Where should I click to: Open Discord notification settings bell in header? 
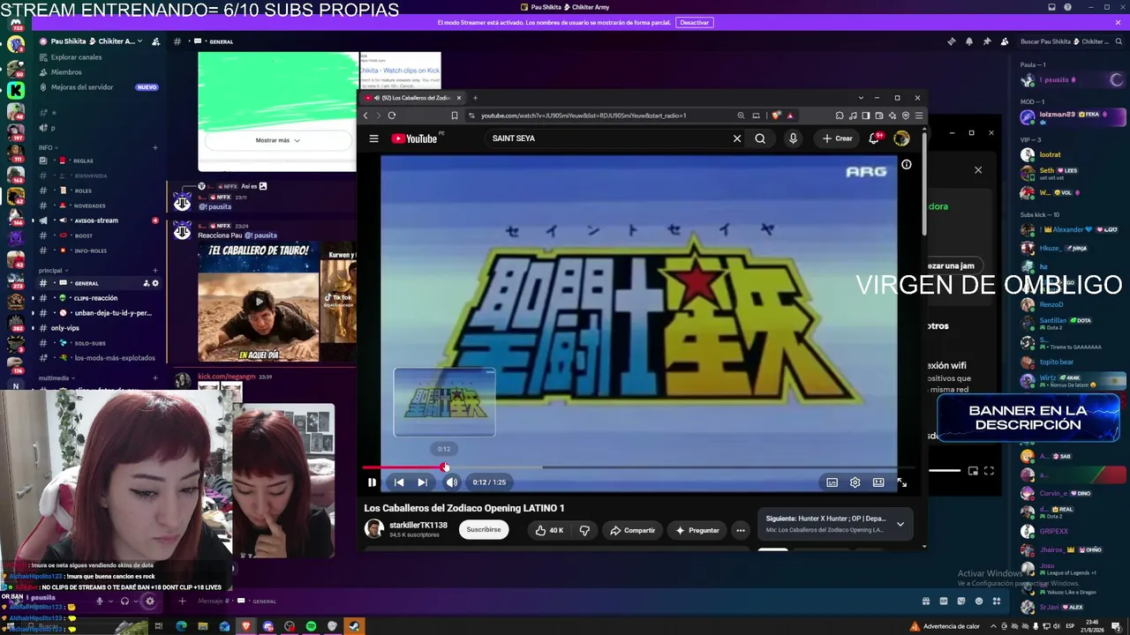click(x=969, y=41)
